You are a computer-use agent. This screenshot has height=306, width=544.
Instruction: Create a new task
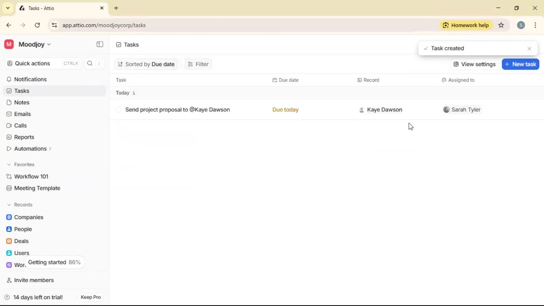520,64
